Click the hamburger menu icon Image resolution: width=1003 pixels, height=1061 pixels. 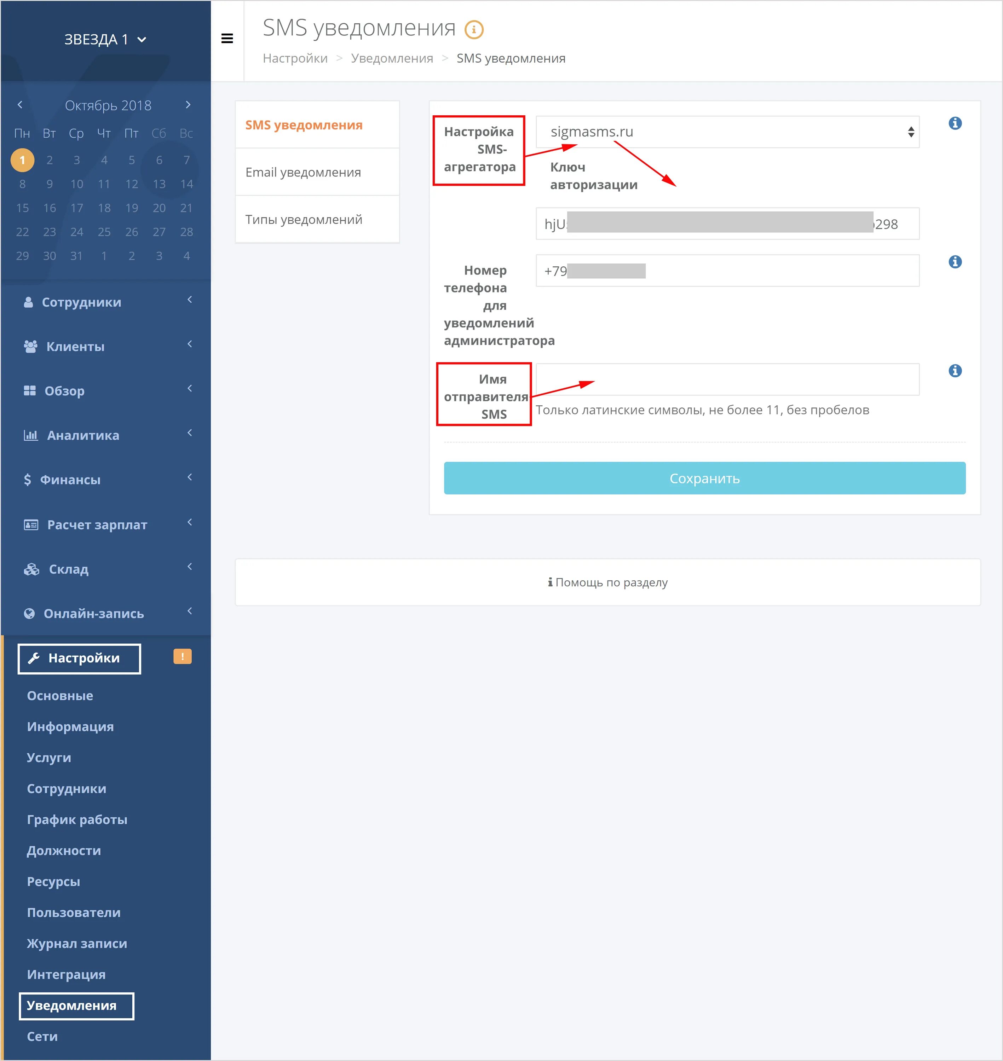[227, 39]
